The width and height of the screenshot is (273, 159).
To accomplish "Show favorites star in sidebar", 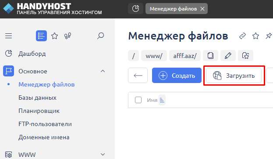I will coord(54,36).
